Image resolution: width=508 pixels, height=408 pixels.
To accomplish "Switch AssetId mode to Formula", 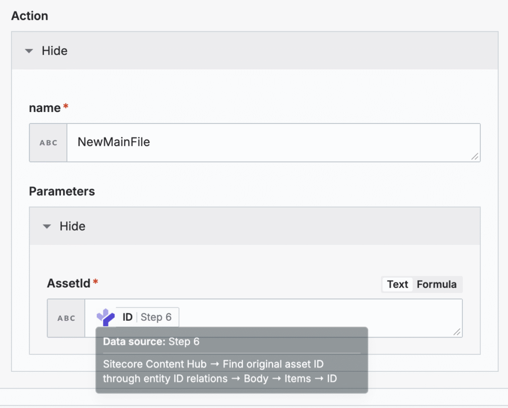I will coord(437,284).
